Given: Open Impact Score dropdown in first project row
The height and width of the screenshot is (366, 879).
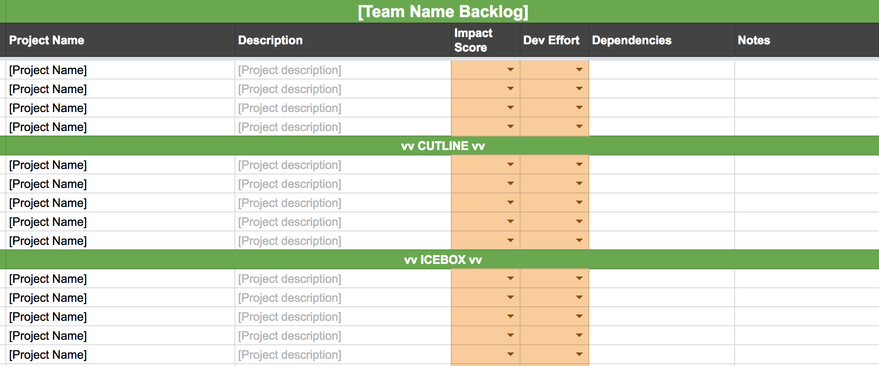Looking at the screenshot, I should click(510, 70).
